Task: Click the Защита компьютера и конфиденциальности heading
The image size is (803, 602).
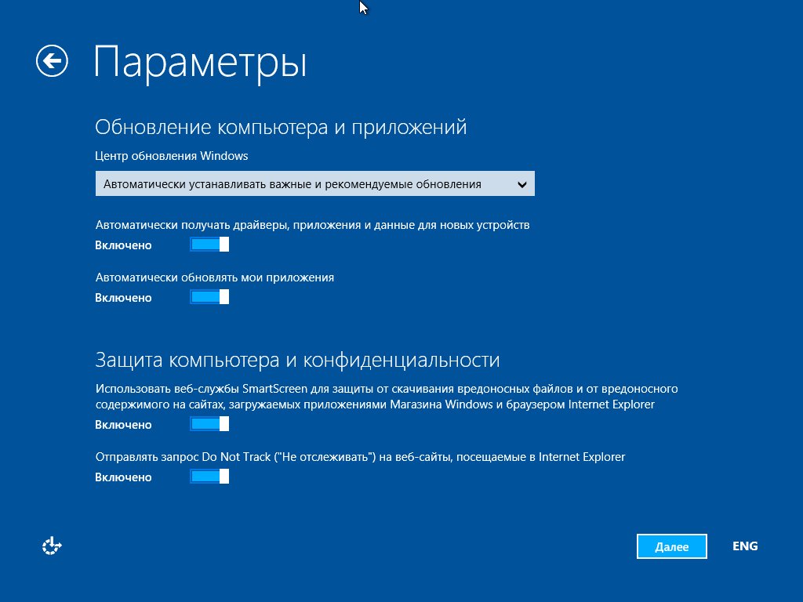Action: click(x=297, y=360)
